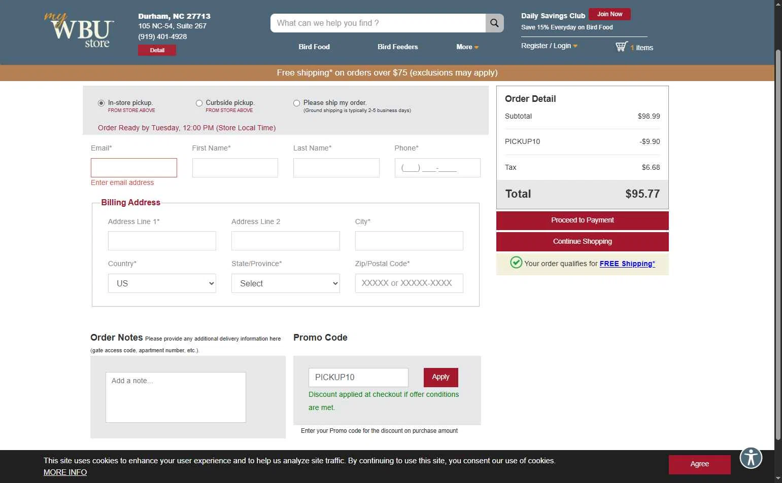Screen dimensions: 782x483
Task: Open the Country dropdown
Action: click(x=162, y=283)
